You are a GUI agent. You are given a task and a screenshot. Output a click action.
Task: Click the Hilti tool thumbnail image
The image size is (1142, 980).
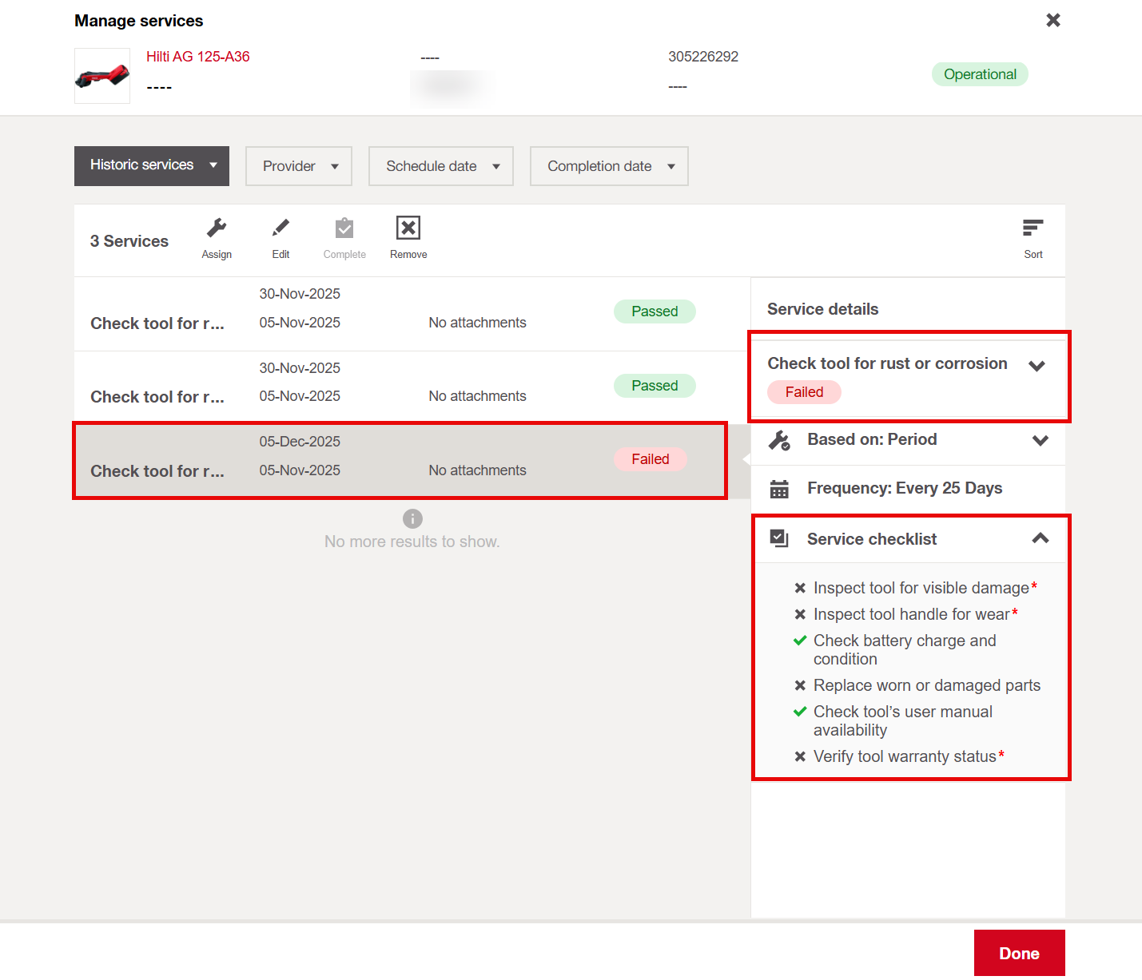[x=102, y=76]
